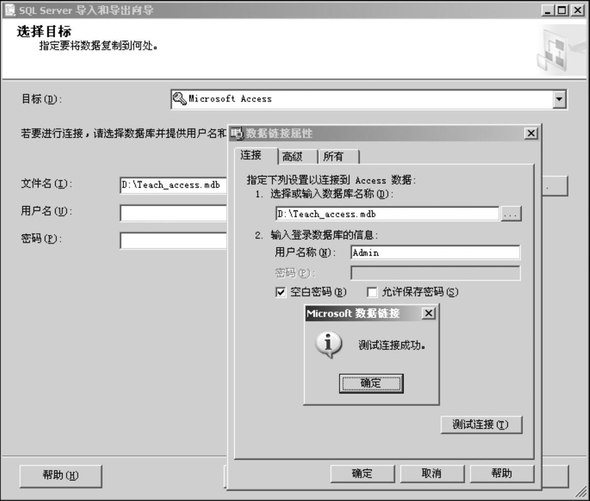Viewport: 590px width, 501px height.
Task: Click the 测试连接成功 message text
Action: (x=392, y=345)
